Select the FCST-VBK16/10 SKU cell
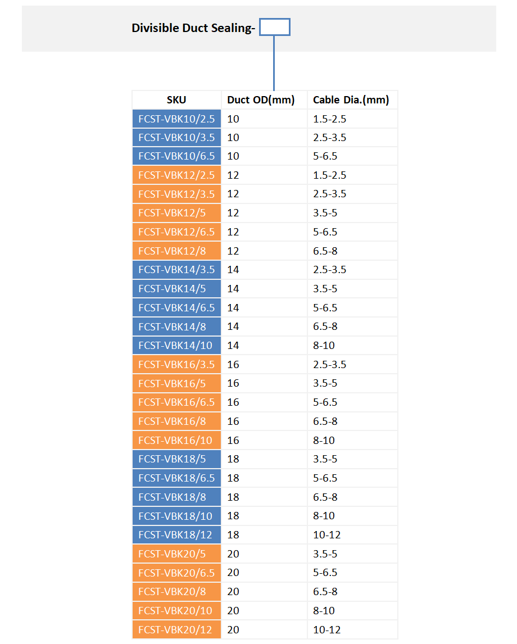Viewport: 517px width, 644px height. tap(176, 440)
